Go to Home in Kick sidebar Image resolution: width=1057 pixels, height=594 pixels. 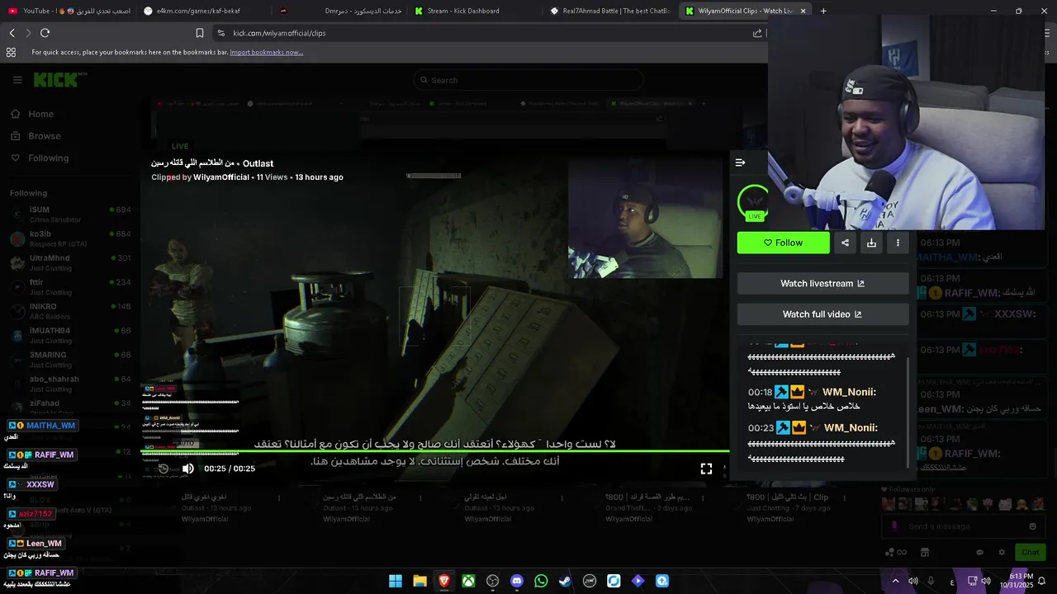pyautogui.click(x=40, y=114)
